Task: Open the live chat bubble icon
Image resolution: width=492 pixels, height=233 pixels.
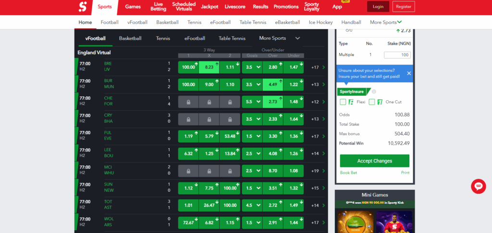Action: 478,186
